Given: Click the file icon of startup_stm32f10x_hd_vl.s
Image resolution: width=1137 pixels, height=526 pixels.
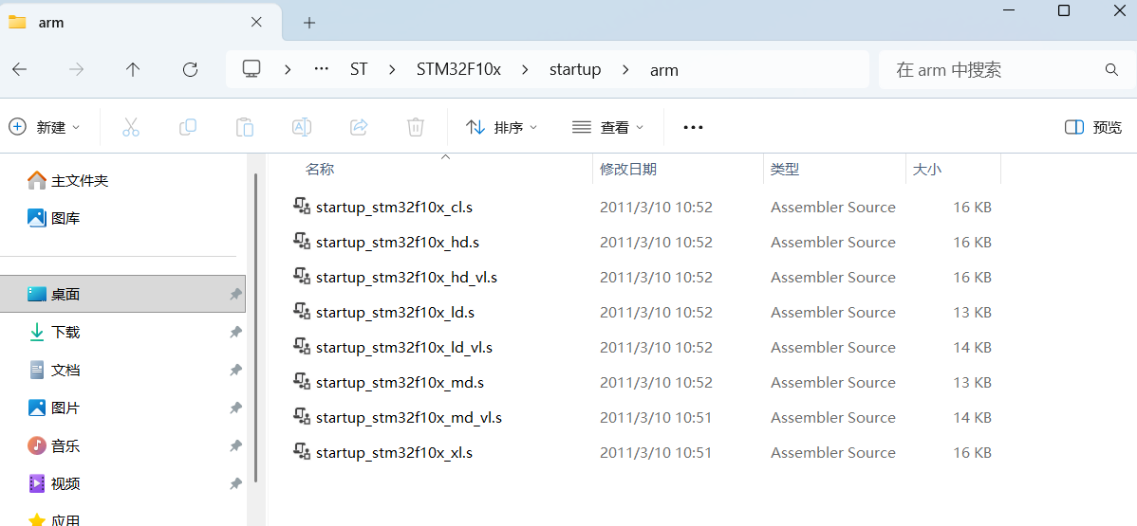Looking at the screenshot, I should pyautogui.click(x=302, y=276).
